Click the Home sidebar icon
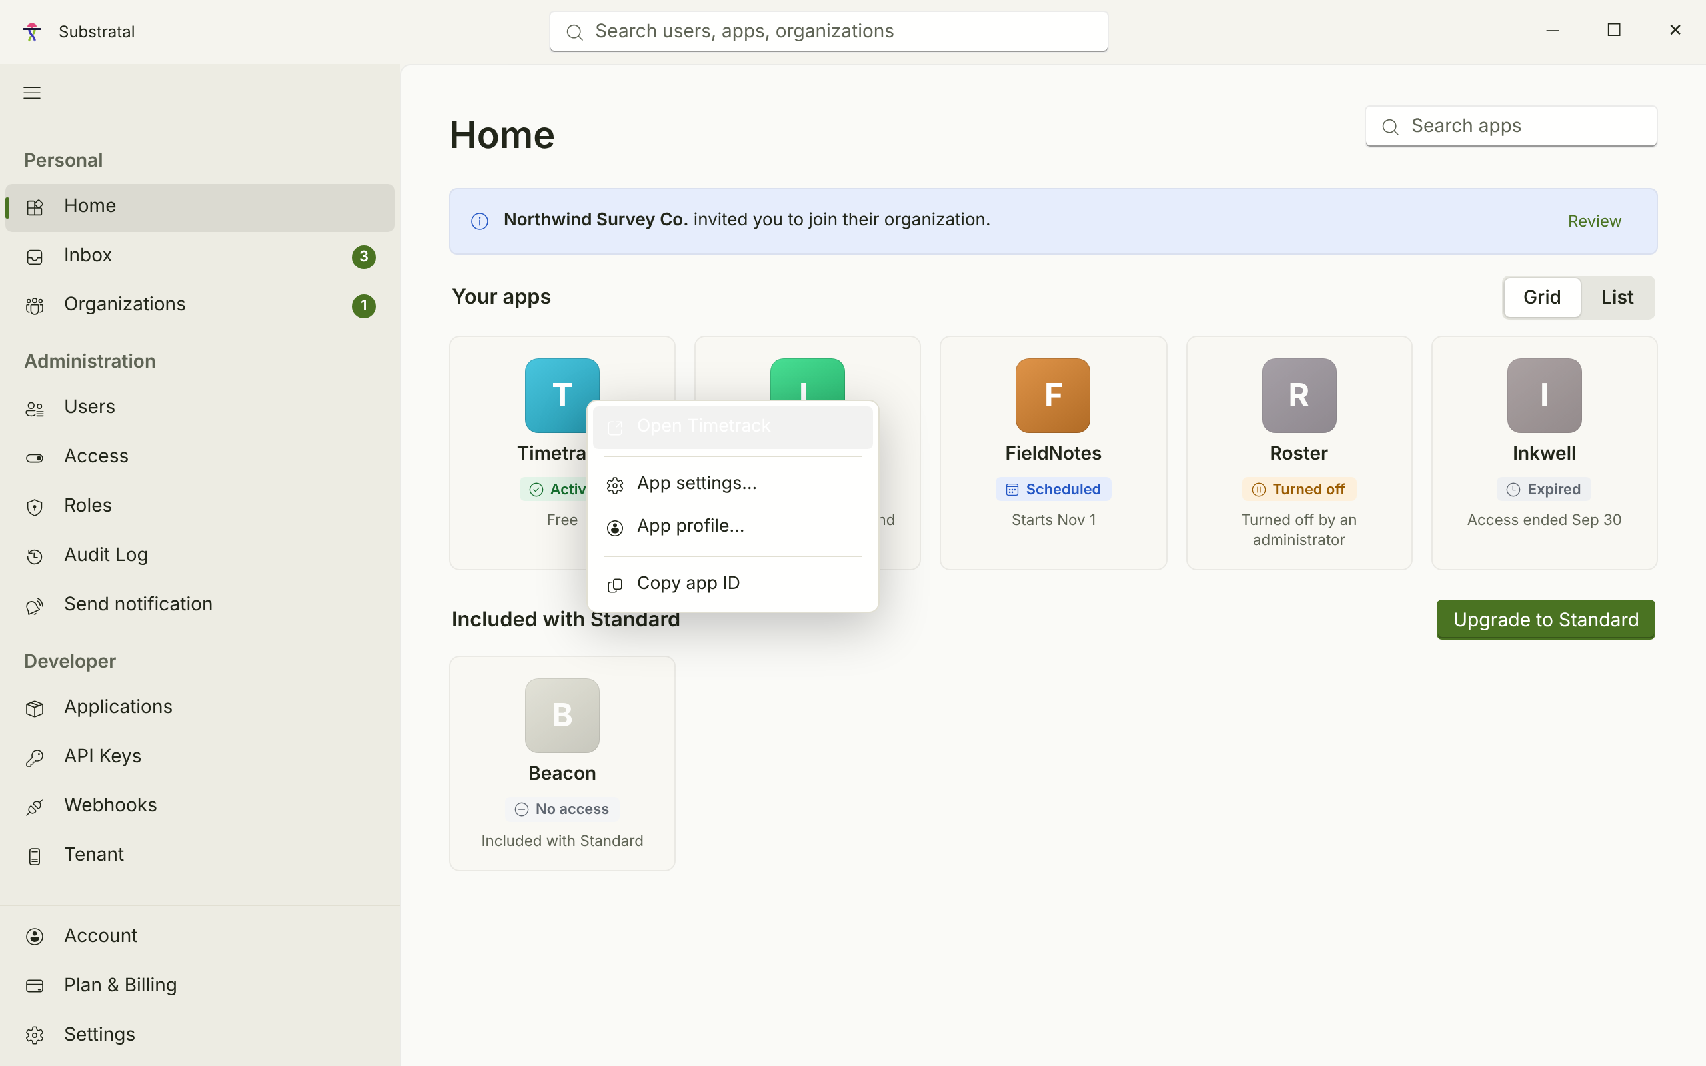 [35, 207]
